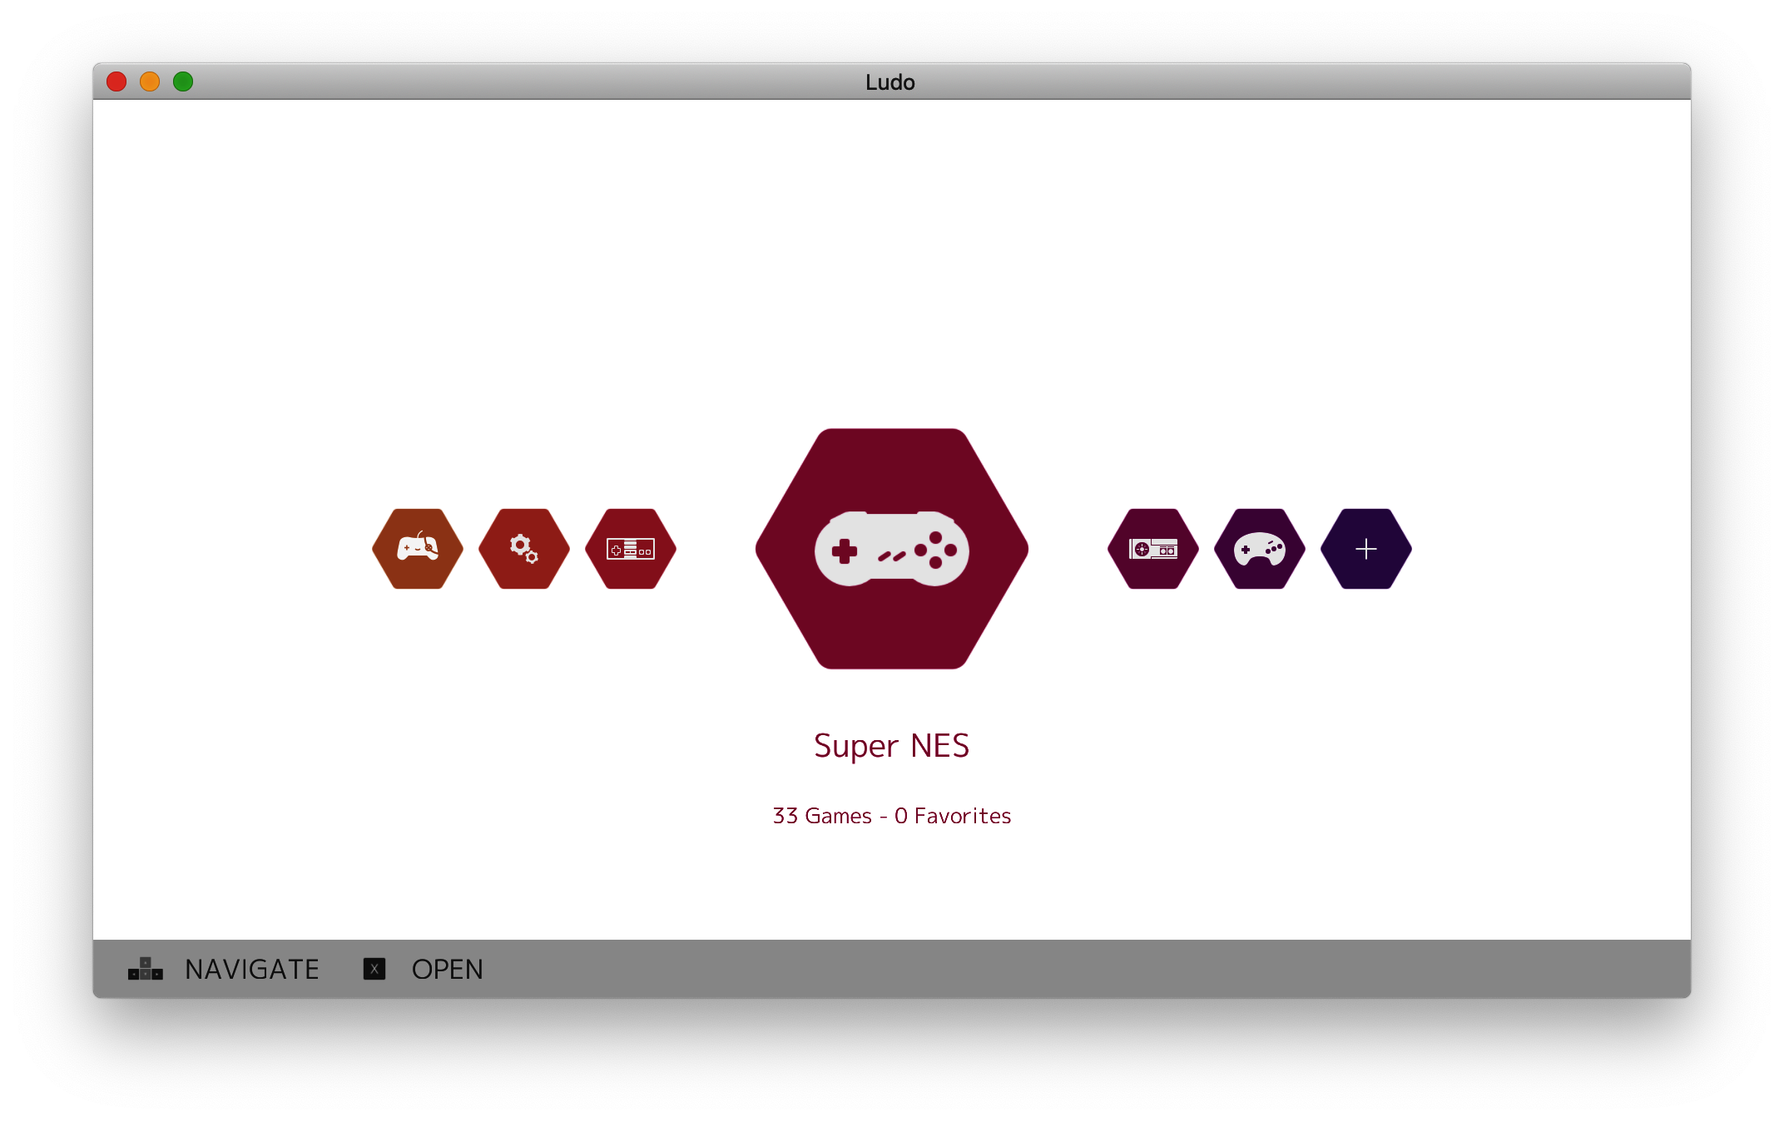Click the Super NES title text
1784x1121 pixels.
click(x=891, y=746)
